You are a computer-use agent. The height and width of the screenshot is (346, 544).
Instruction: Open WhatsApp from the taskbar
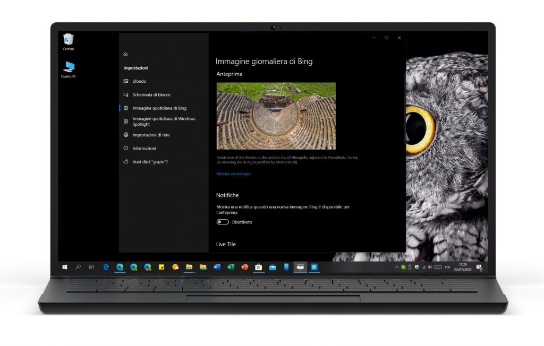pyautogui.click(x=314, y=267)
